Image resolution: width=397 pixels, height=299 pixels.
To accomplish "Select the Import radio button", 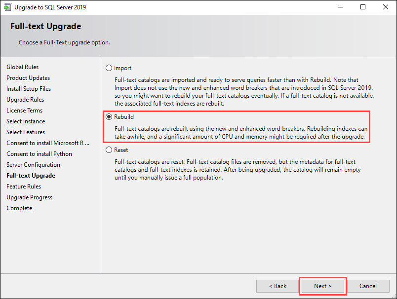I will click(x=109, y=68).
